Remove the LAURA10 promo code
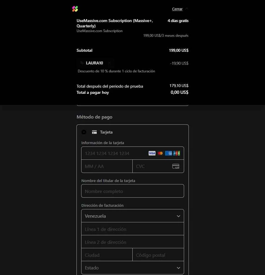Image resolution: width=265 pixels, height=275 pixels. pyautogui.click(x=109, y=63)
